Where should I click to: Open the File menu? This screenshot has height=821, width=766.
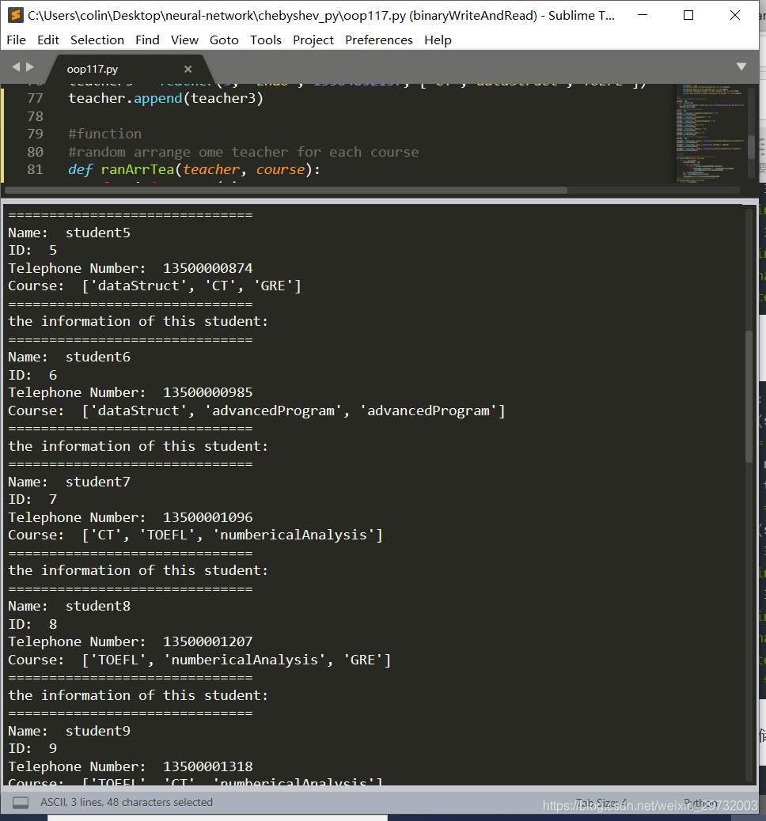point(17,40)
